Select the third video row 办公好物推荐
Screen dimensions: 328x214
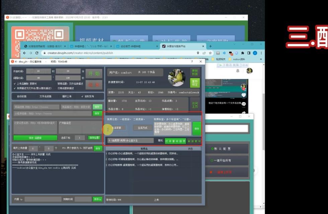pyautogui.click(x=153, y=165)
